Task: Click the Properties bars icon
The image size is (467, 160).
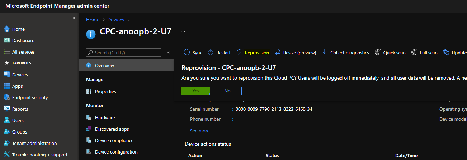Action: [x=89, y=91]
